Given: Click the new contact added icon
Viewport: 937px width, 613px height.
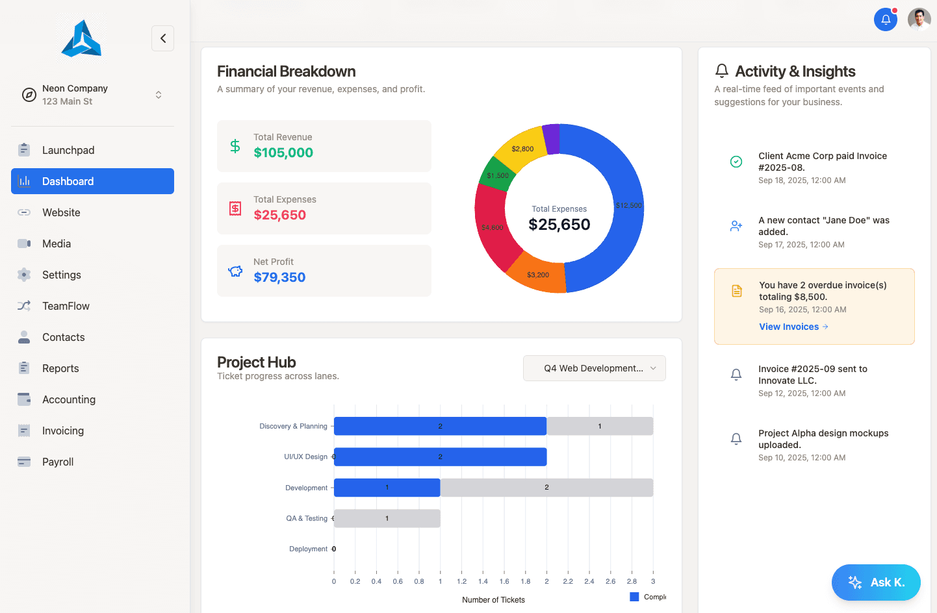Looking at the screenshot, I should [736, 226].
